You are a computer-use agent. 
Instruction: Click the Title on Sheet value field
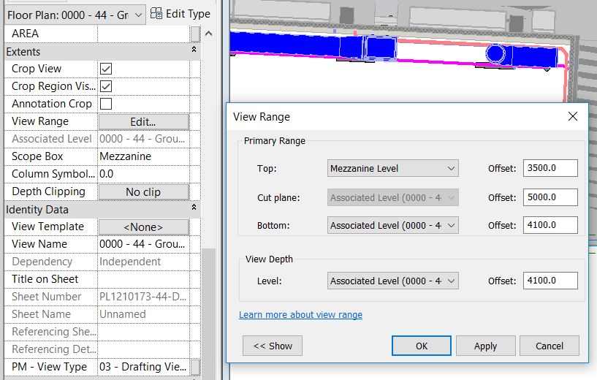[x=143, y=279]
